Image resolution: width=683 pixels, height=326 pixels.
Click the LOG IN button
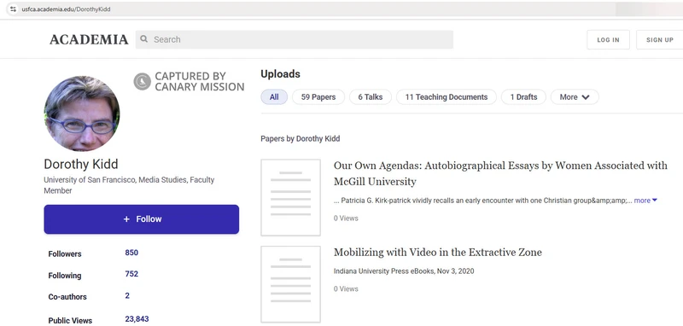[x=608, y=39]
